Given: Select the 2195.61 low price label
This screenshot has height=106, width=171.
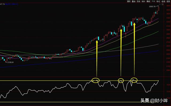Looking at the screenshot, I should tap(11, 62).
